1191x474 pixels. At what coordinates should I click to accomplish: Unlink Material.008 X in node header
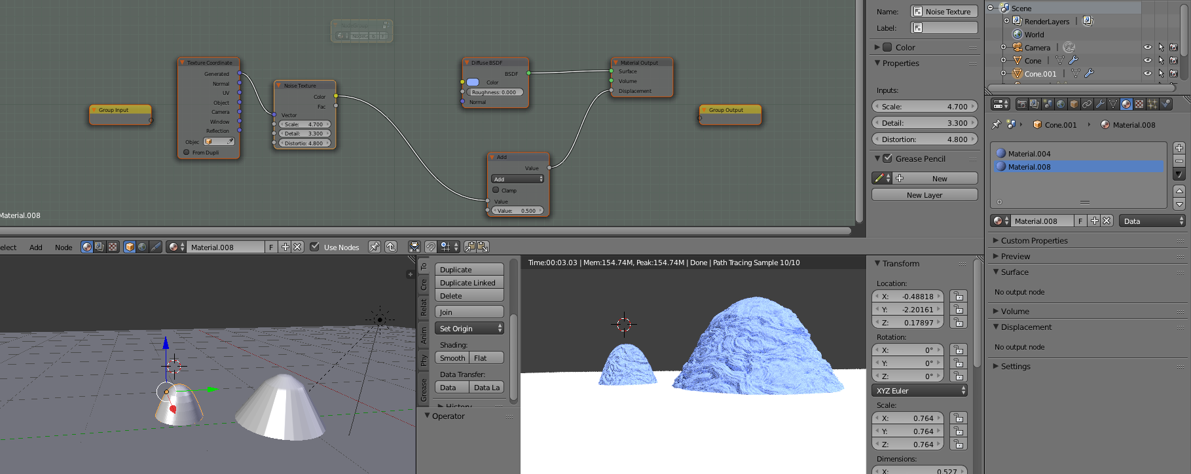click(x=297, y=247)
